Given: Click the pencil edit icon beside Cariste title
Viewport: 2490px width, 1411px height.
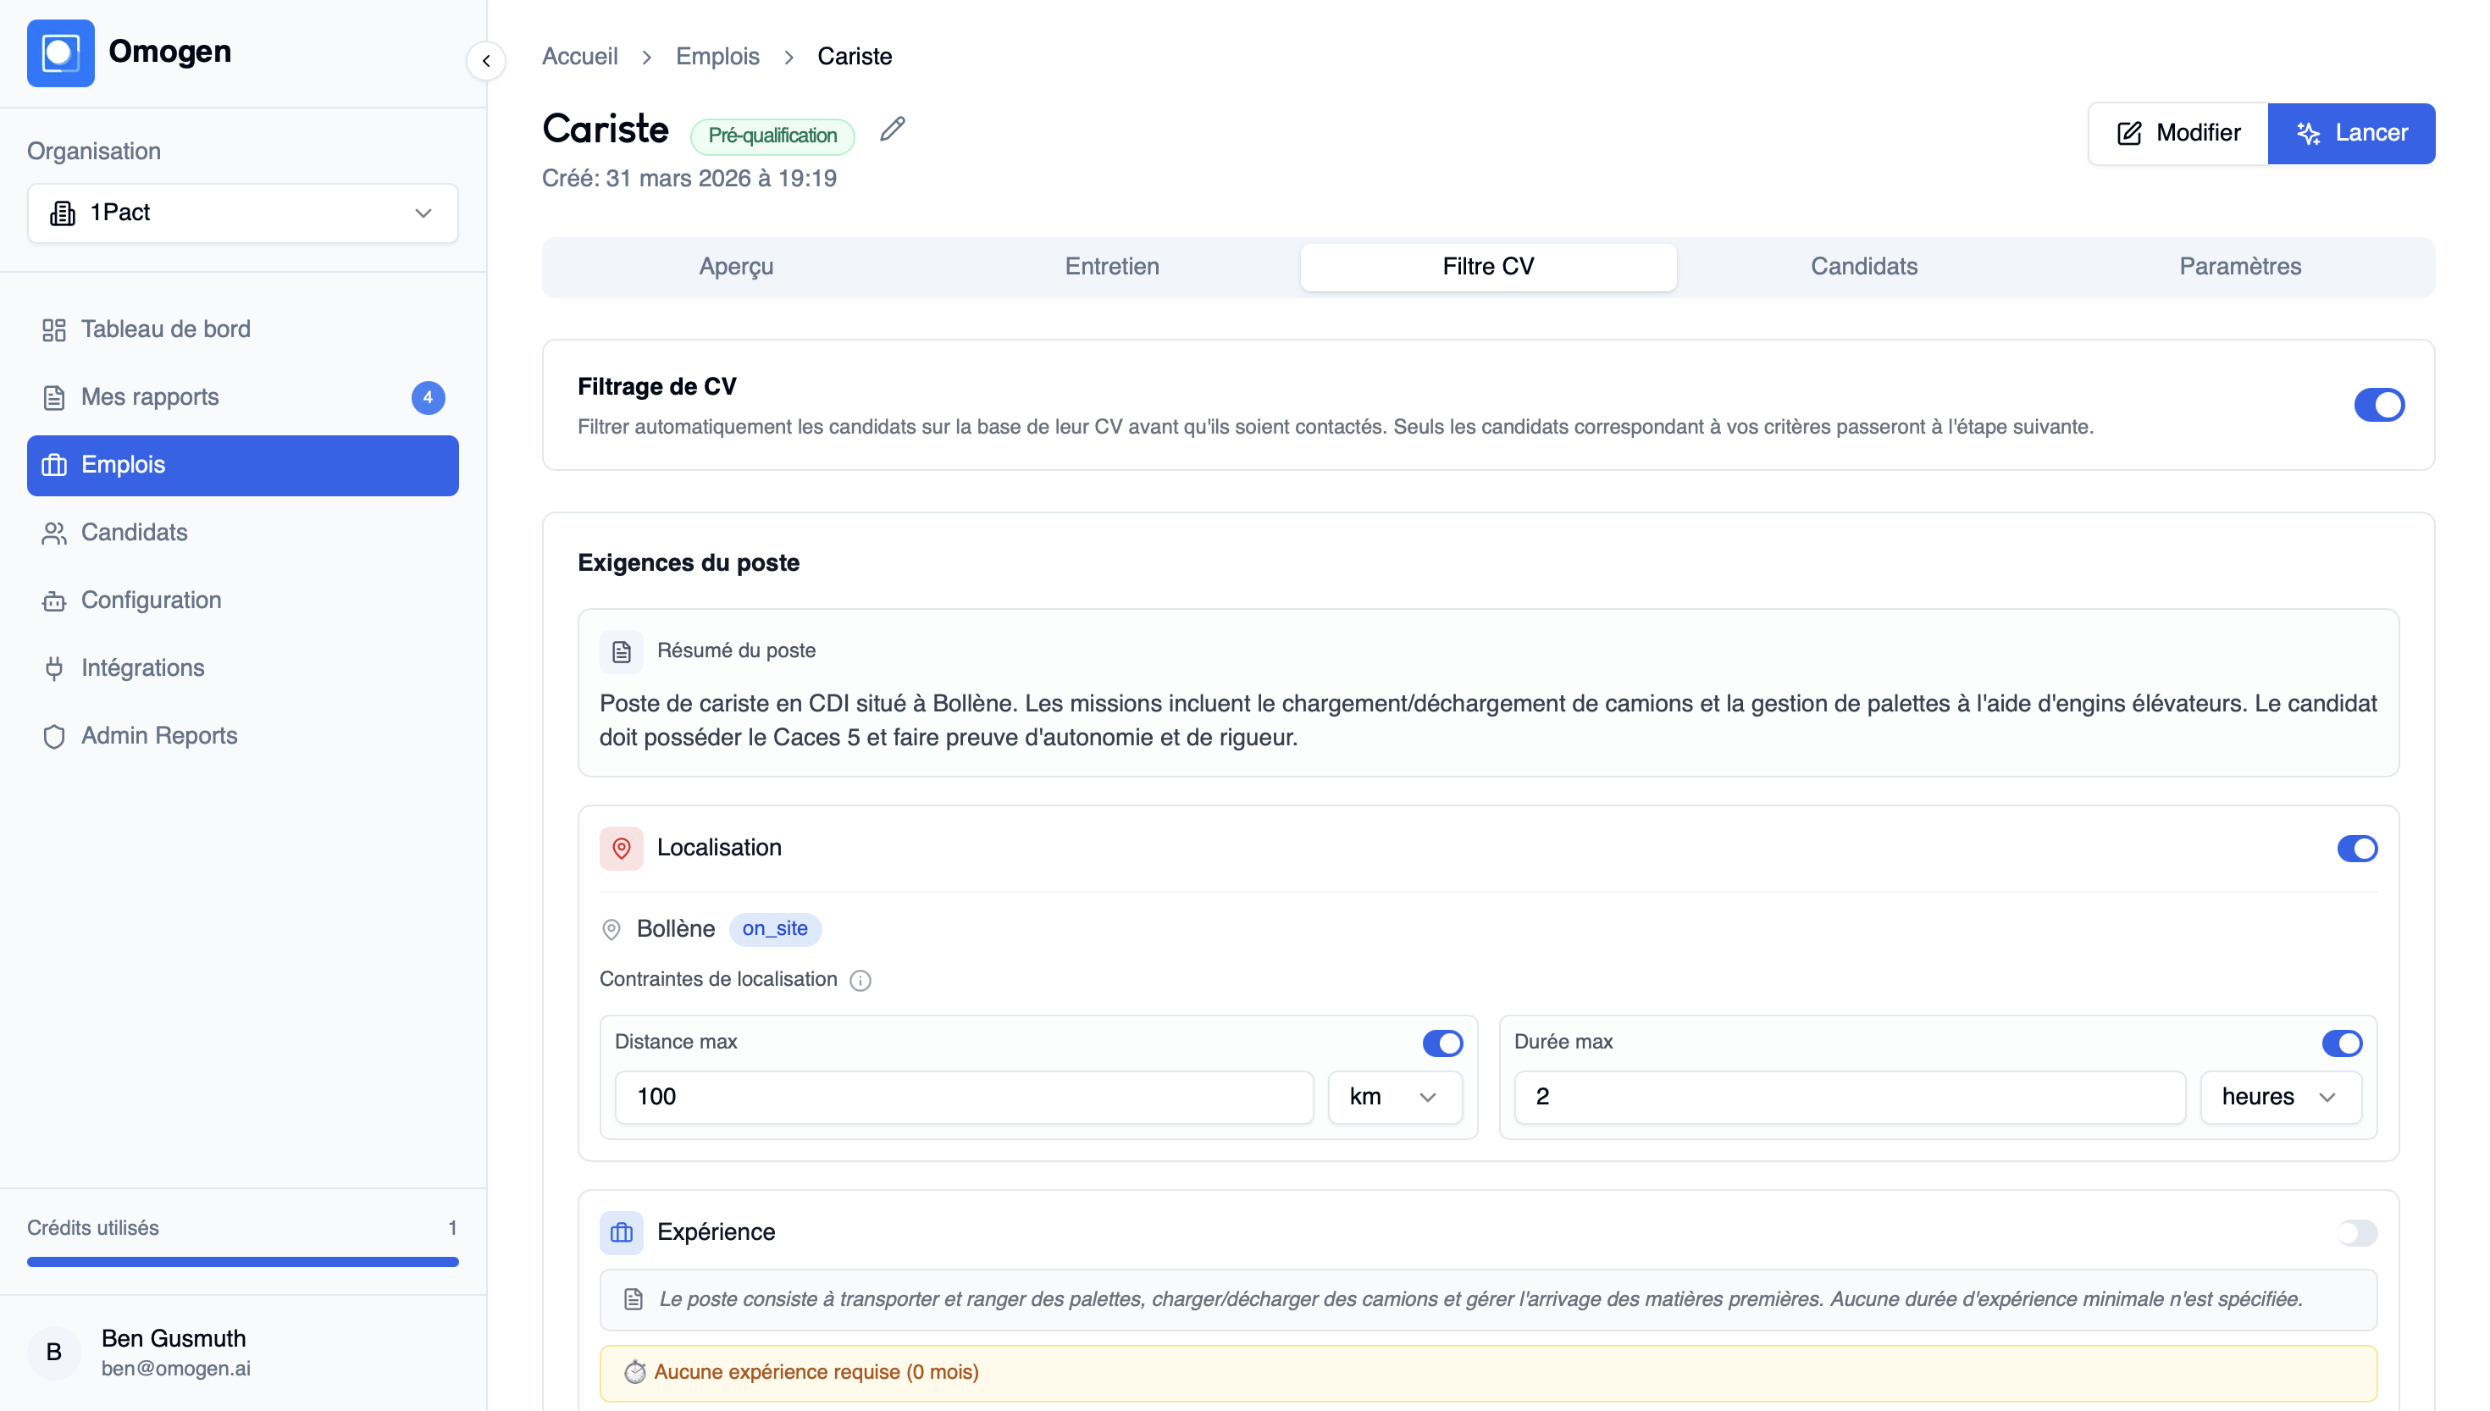Looking at the screenshot, I should [893, 130].
